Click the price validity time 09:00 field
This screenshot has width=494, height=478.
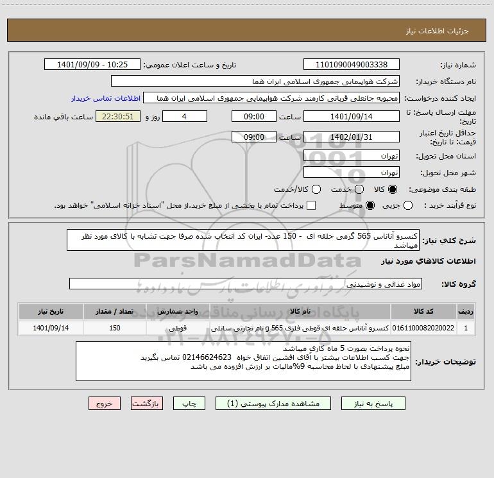pyautogui.click(x=254, y=137)
